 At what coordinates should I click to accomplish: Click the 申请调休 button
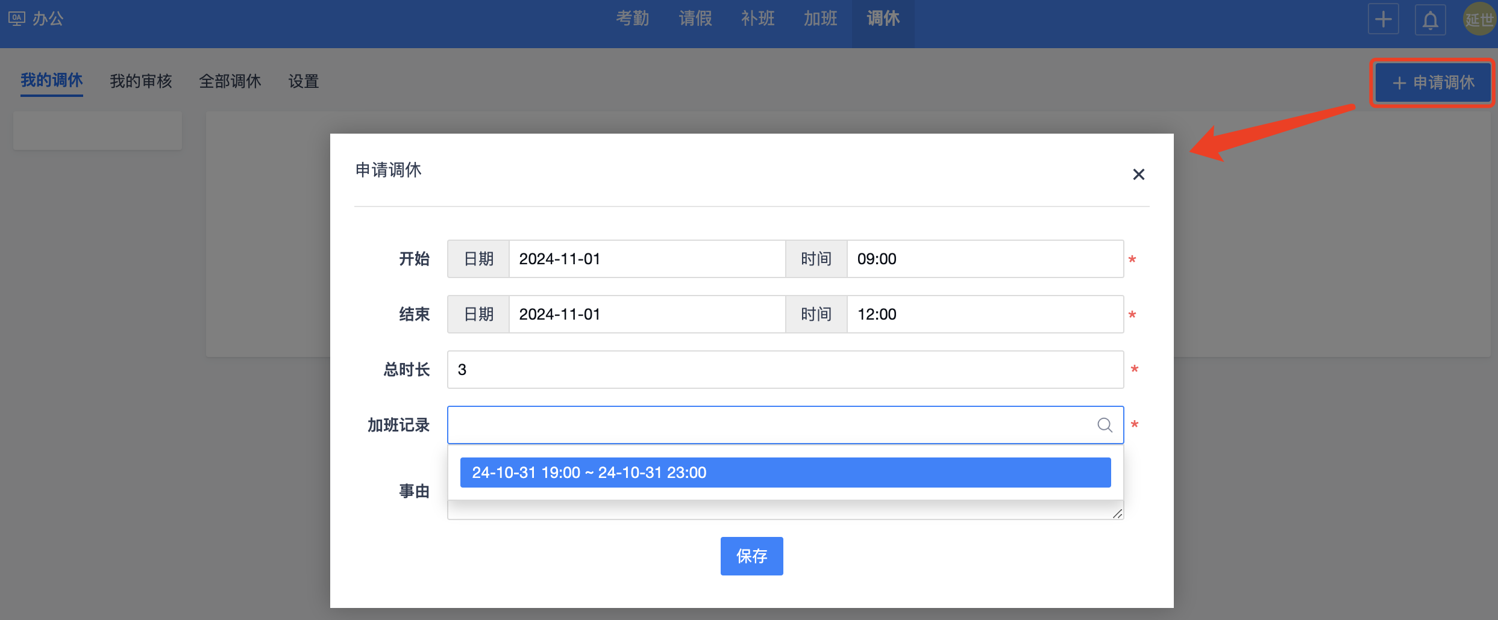(1433, 82)
